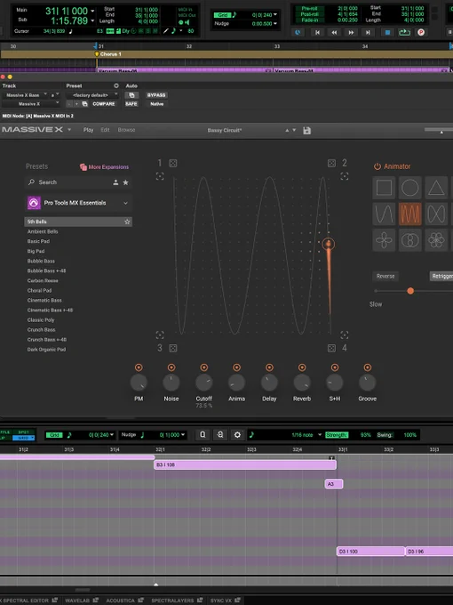Viewport: 453px width, 605px height.
Task: Select the four-petal flower Animator shape
Action: (384, 240)
